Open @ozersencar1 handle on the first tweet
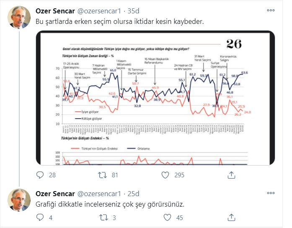Image resolution: width=292 pixels, height=228 pixels. tap(99, 11)
